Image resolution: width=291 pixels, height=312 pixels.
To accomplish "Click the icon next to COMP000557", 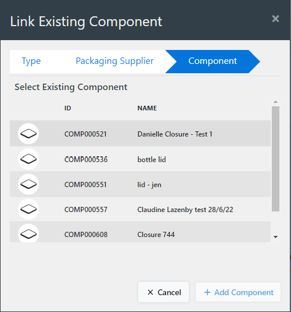I will [x=28, y=209].
